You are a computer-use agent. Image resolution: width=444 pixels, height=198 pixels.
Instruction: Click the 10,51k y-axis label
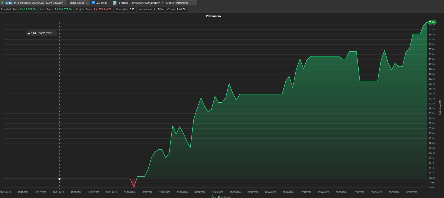coord(432,153)
